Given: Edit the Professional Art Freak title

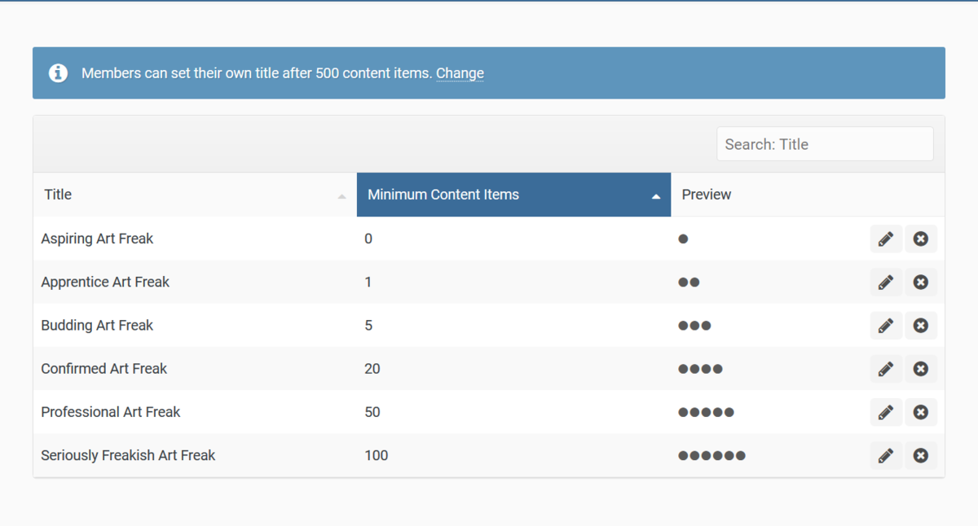Looking at the screenshot, I should tap(886, 412).
